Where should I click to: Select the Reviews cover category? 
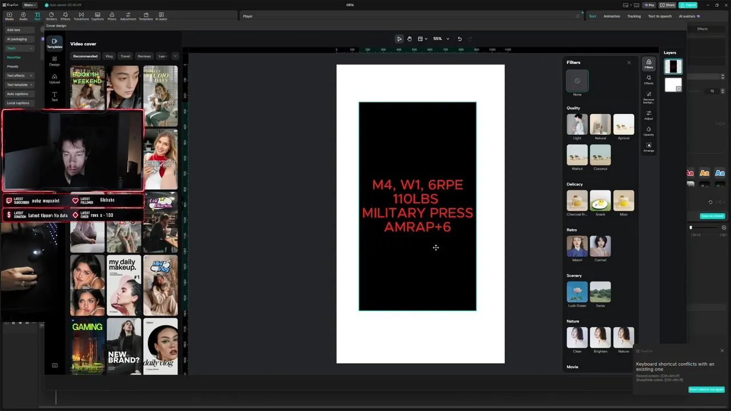[144, 56]
